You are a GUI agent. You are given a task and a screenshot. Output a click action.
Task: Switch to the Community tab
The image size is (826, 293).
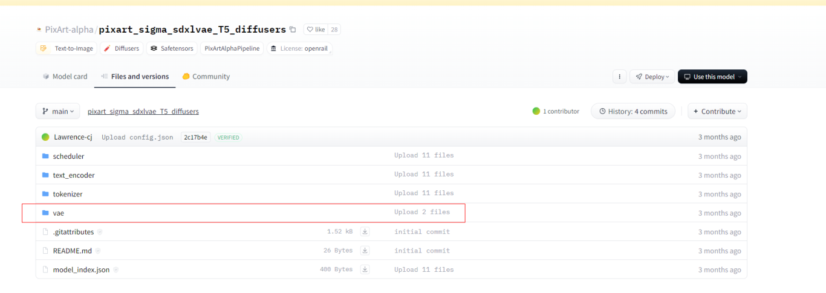tap(206, 77)
